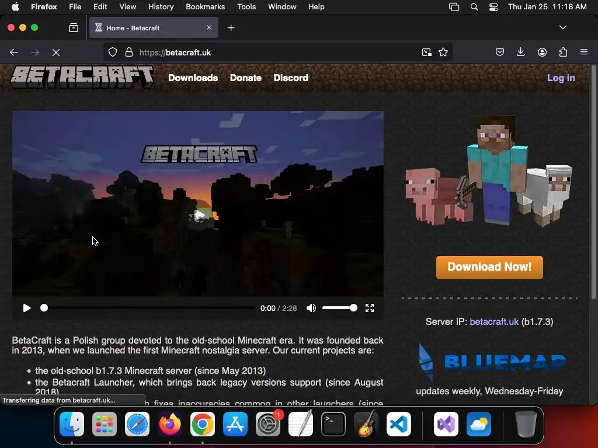Open the Apple menu
Screen dimensions: 598x448
click(15, 7)
